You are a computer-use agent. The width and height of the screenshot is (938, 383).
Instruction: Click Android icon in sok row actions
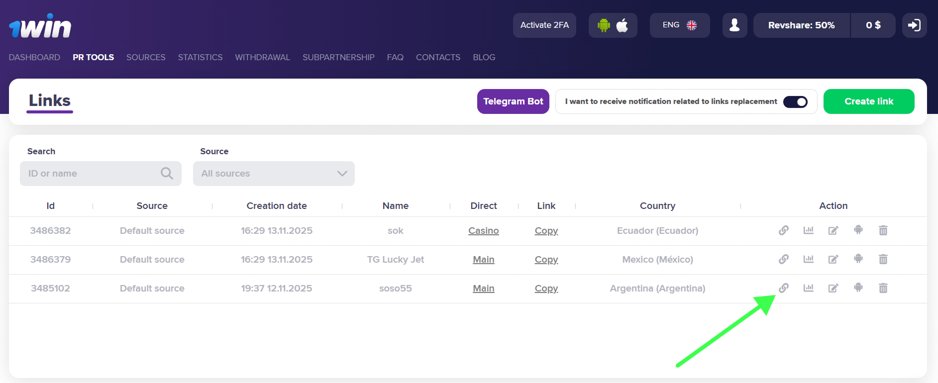pyautogui.click(x=858, y=230)
